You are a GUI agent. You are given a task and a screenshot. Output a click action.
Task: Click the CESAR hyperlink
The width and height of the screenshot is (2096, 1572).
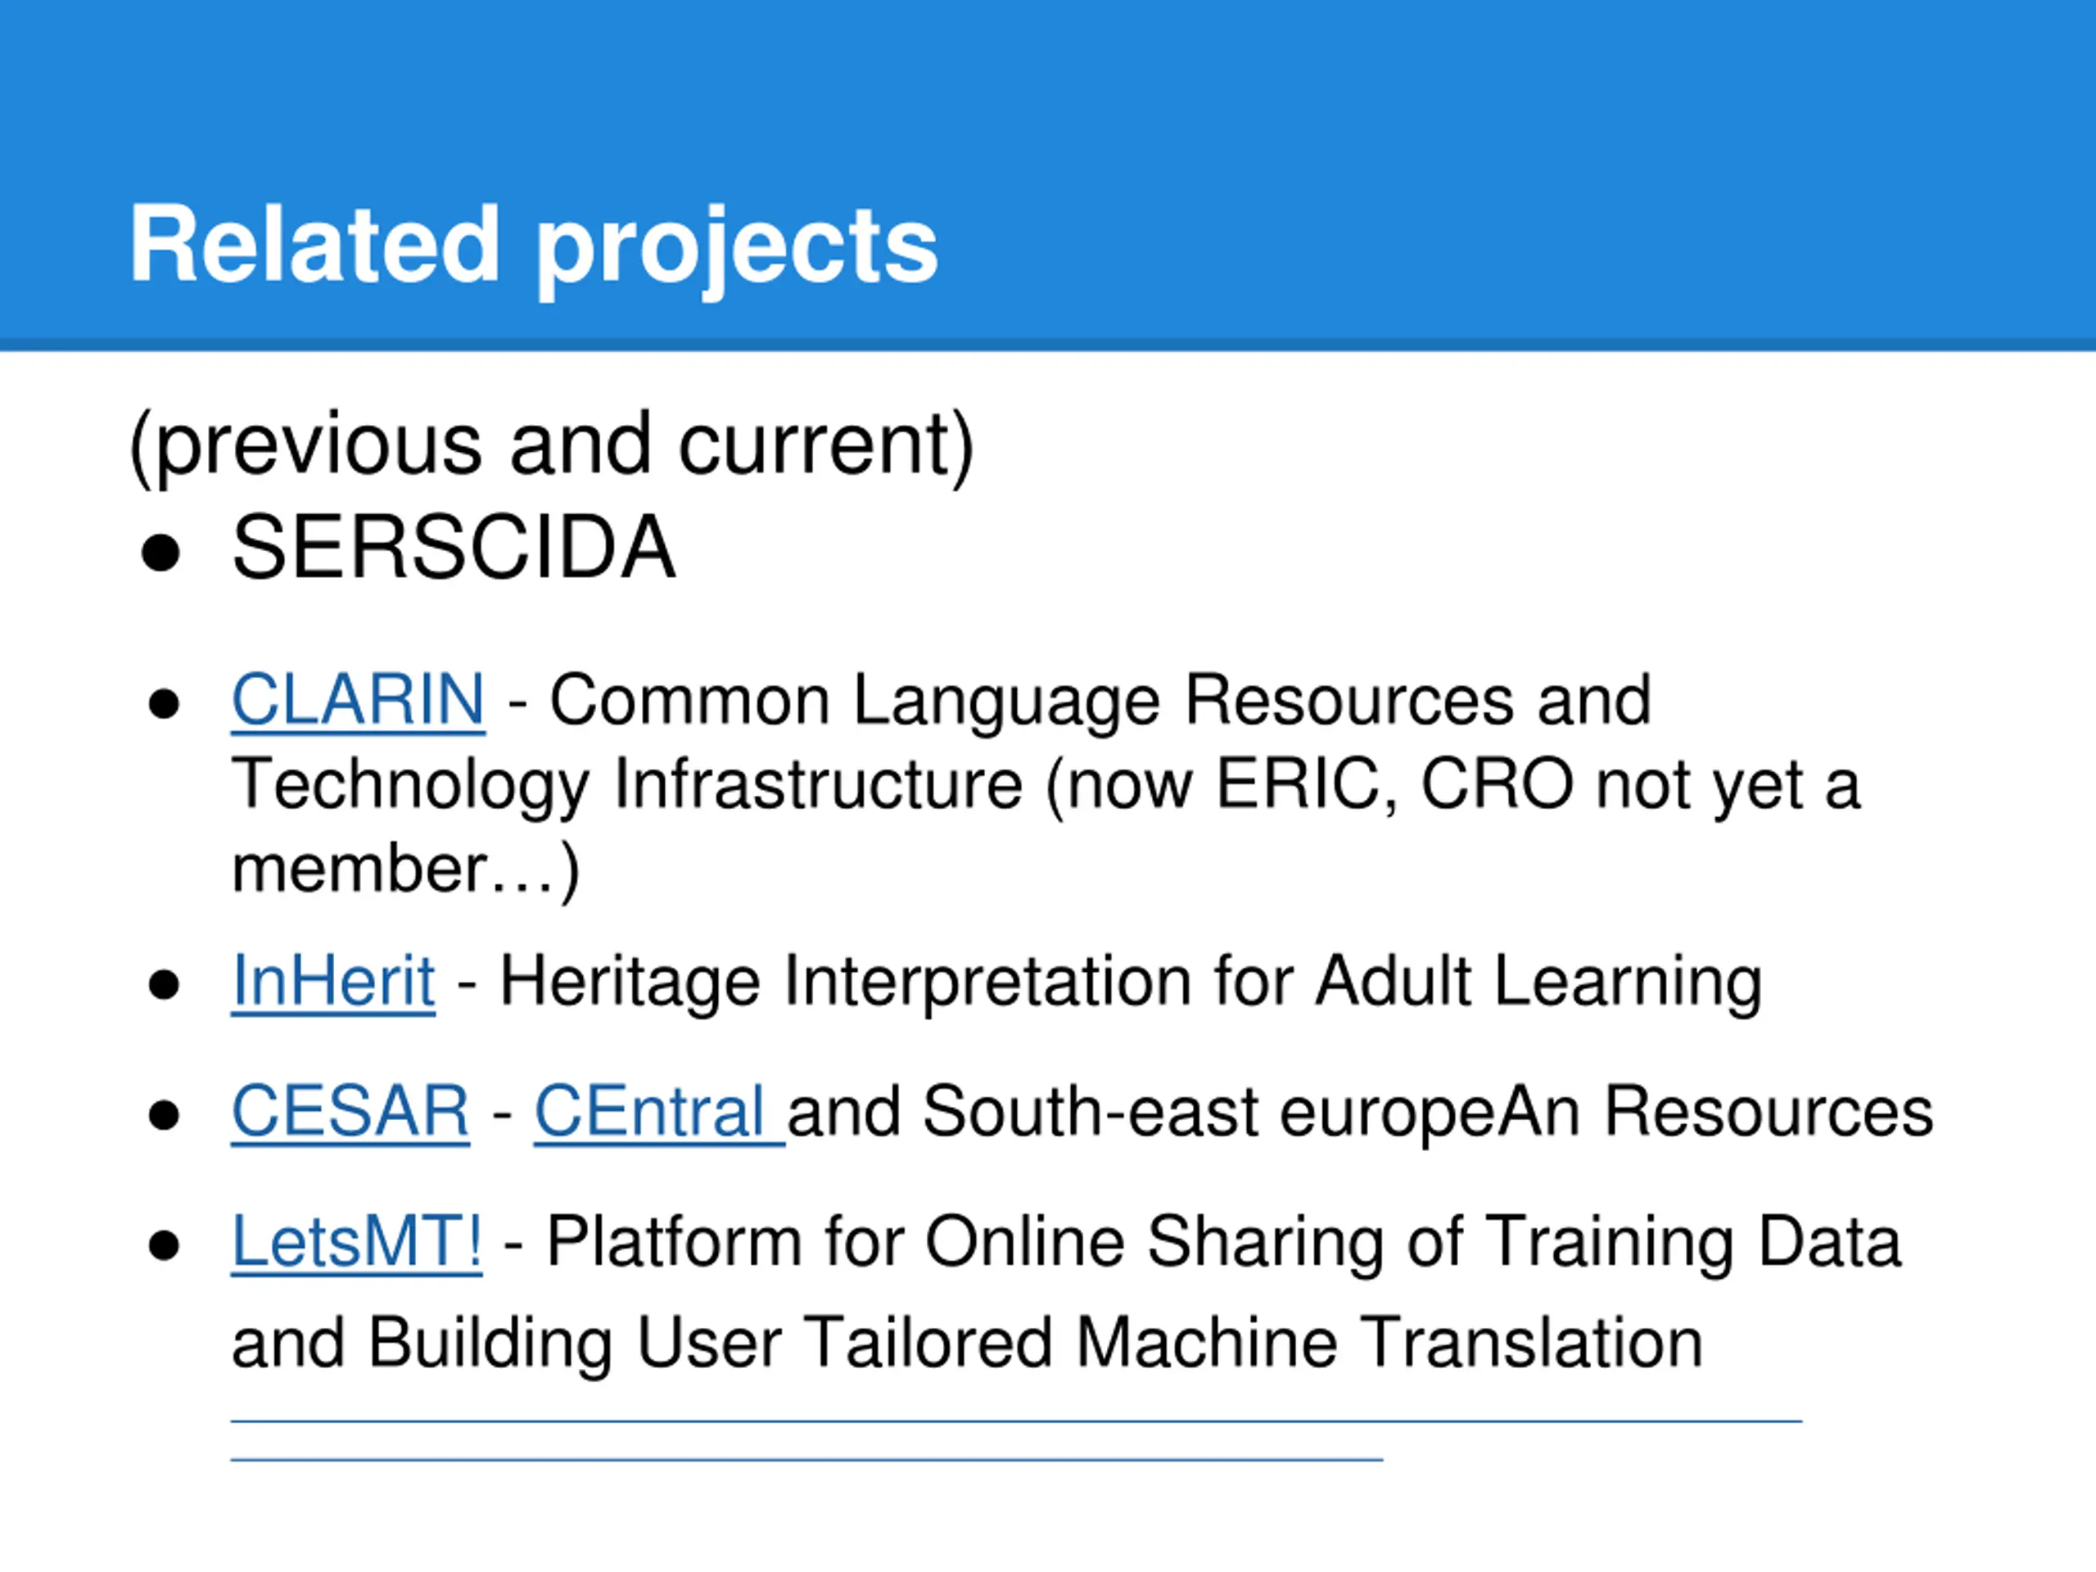click(350, 1112)
